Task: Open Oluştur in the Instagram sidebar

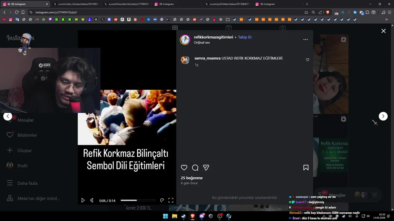Action: tap(20, 150)
